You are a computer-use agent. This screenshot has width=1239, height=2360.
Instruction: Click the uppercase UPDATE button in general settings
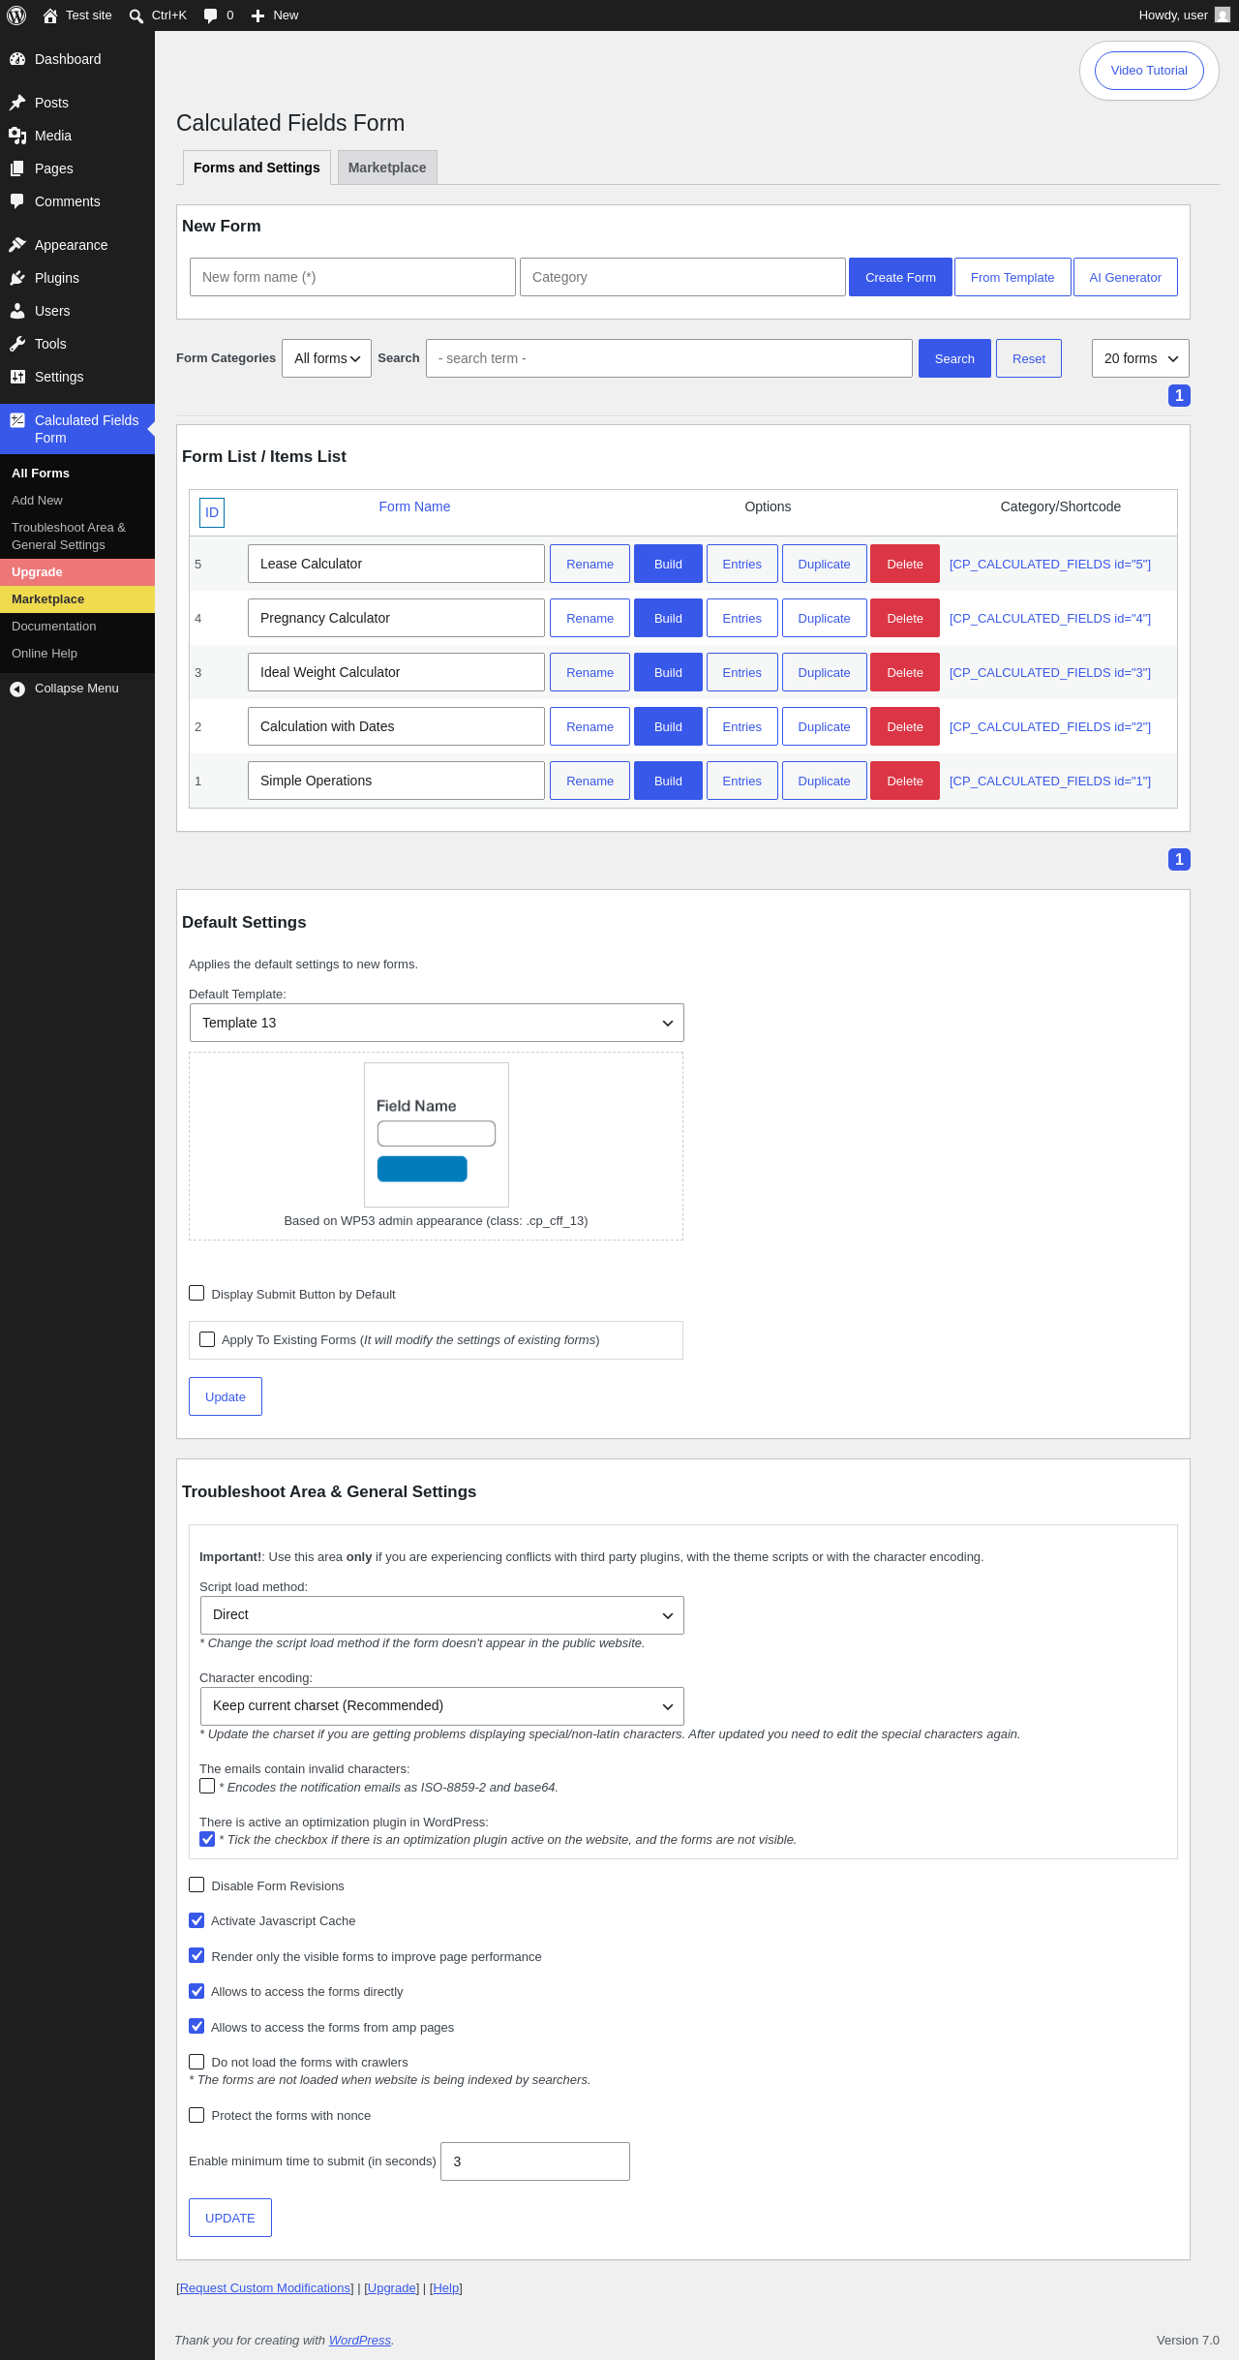pos(230,2218)
